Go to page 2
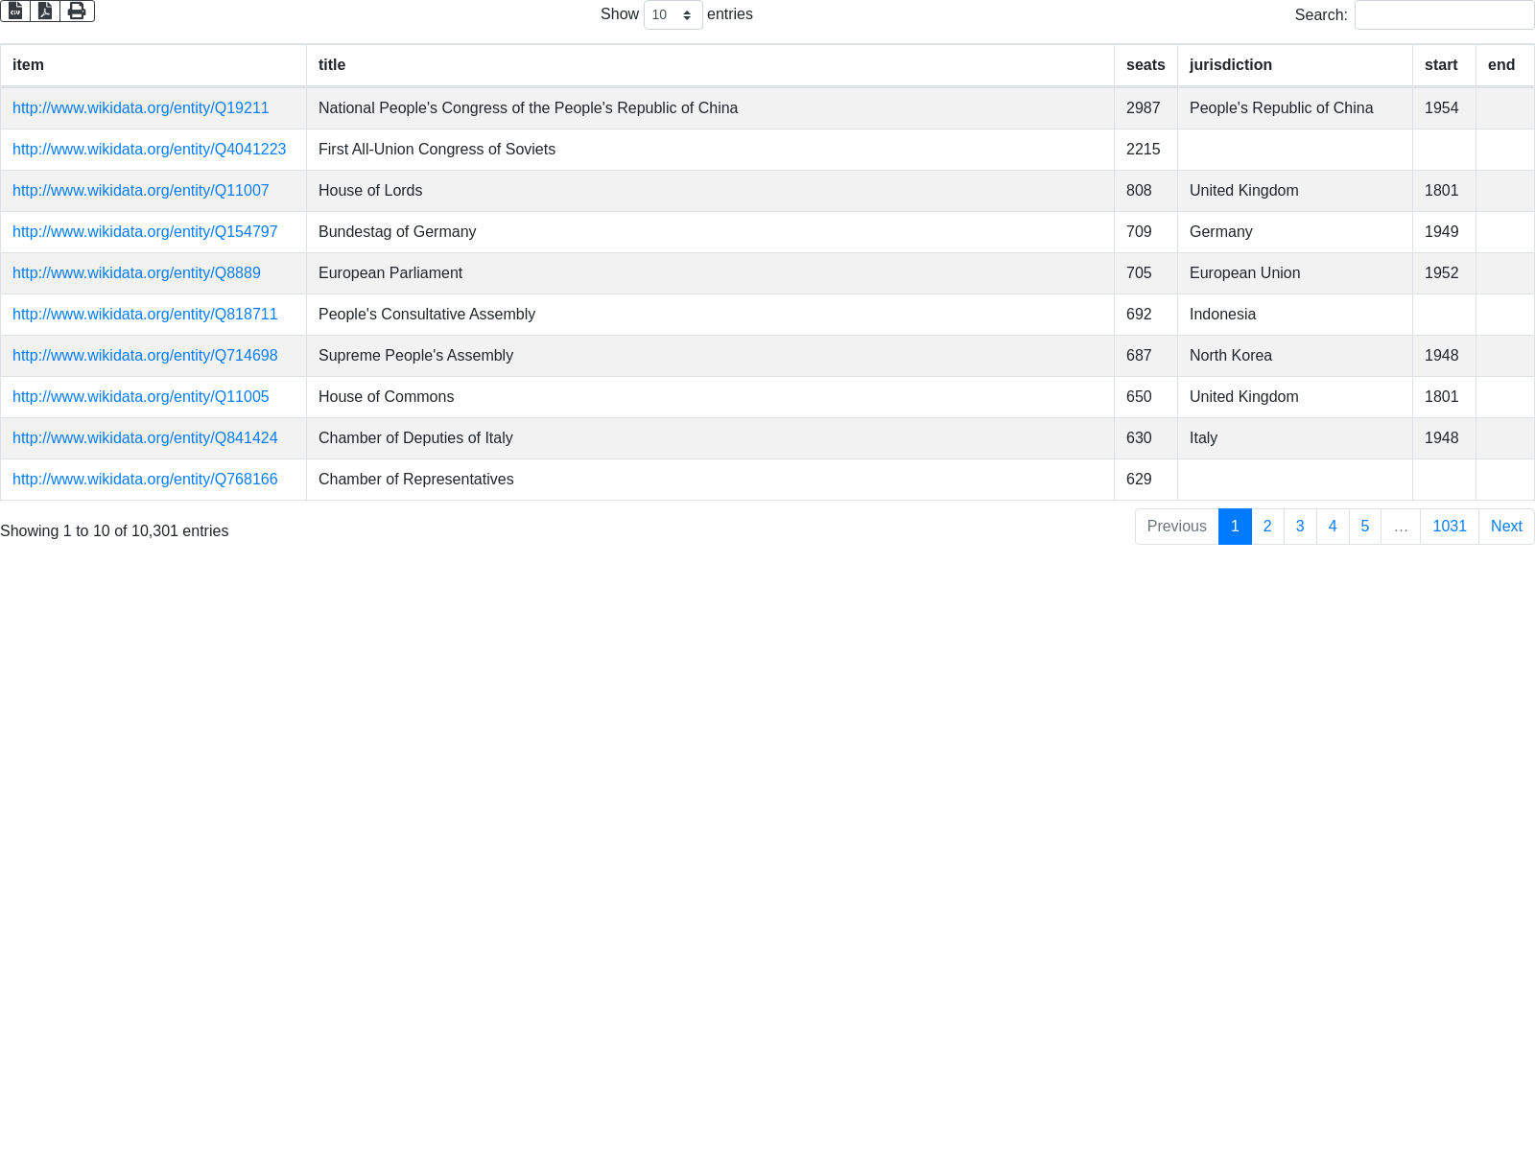Image resolution: width=1535 pixels, height=1151 pixels. (1267, 527)
